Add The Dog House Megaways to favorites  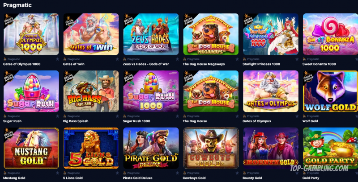237,59
